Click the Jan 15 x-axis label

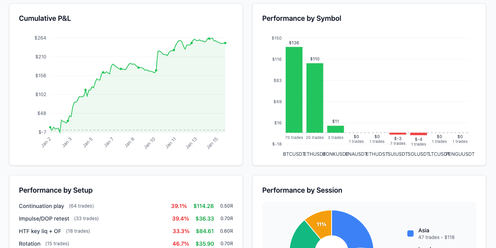click(212, 142)
